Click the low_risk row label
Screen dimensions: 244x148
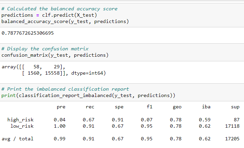(22, 126)
